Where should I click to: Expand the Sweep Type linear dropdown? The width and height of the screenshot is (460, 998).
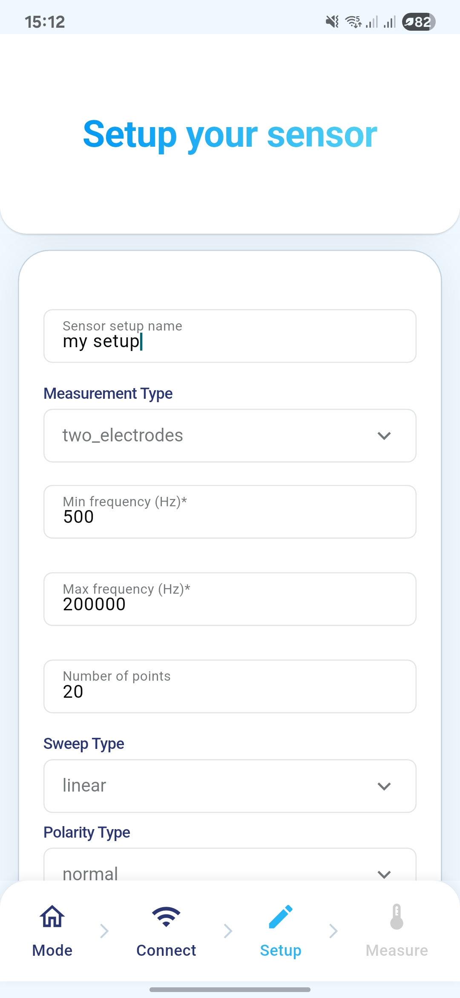pos(230,786)
